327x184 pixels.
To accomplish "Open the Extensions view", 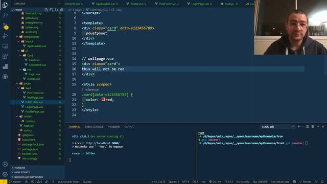I will 5,56.
